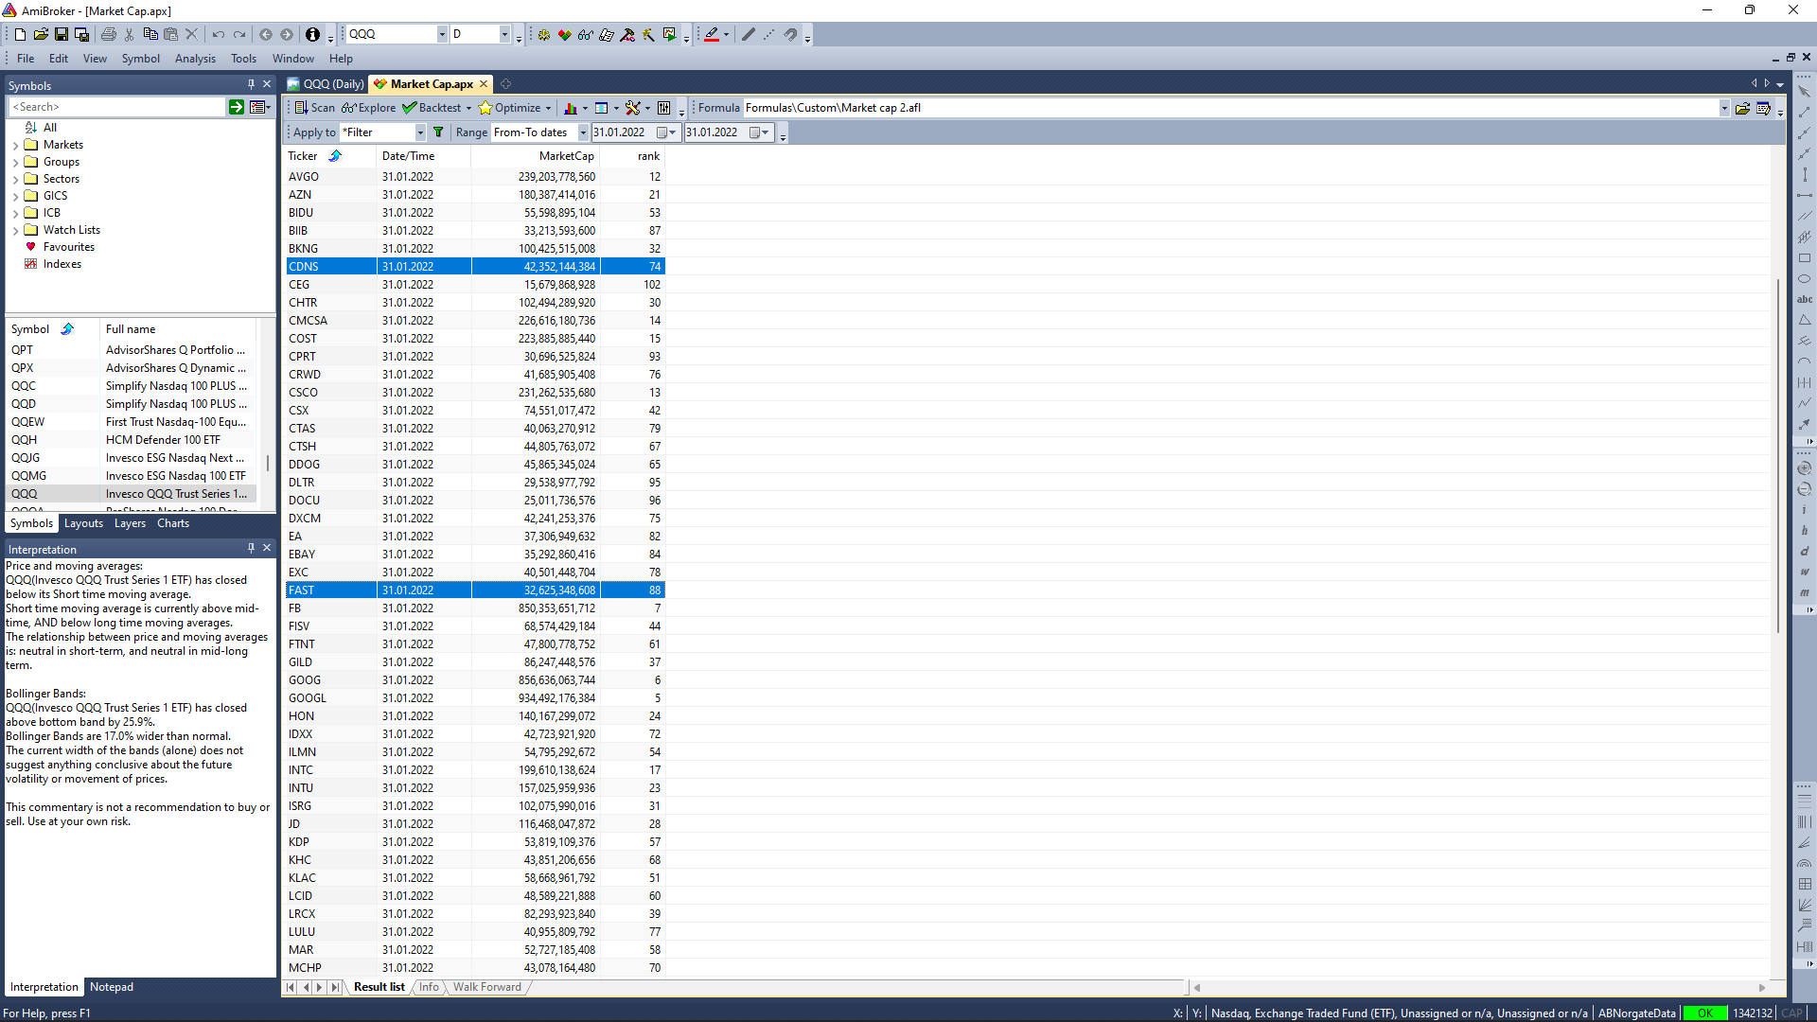Open the Range From-To dates dropdown
This screenshot has height=1022, width=1817.
[583, 132]
